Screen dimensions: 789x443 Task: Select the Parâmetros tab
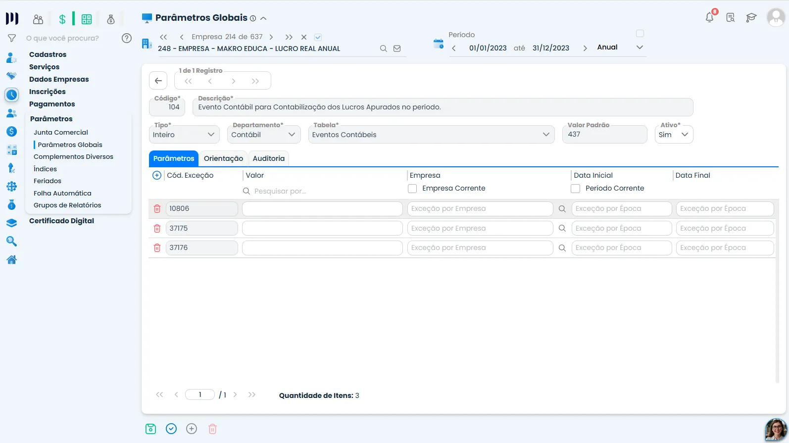tap(174, 158)
